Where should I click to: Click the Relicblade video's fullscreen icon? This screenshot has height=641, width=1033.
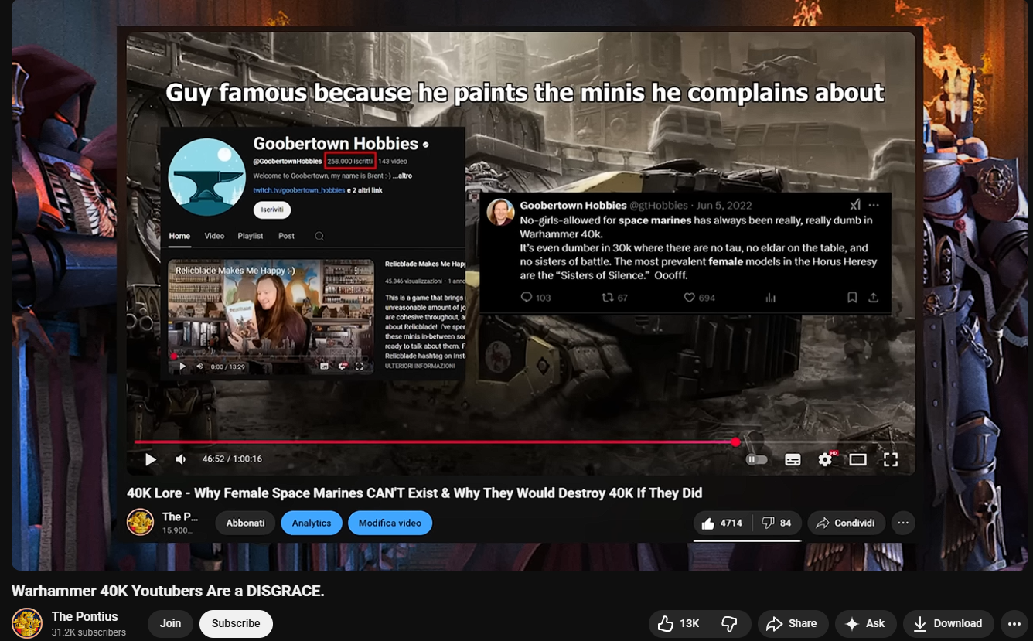click(360, 367)
